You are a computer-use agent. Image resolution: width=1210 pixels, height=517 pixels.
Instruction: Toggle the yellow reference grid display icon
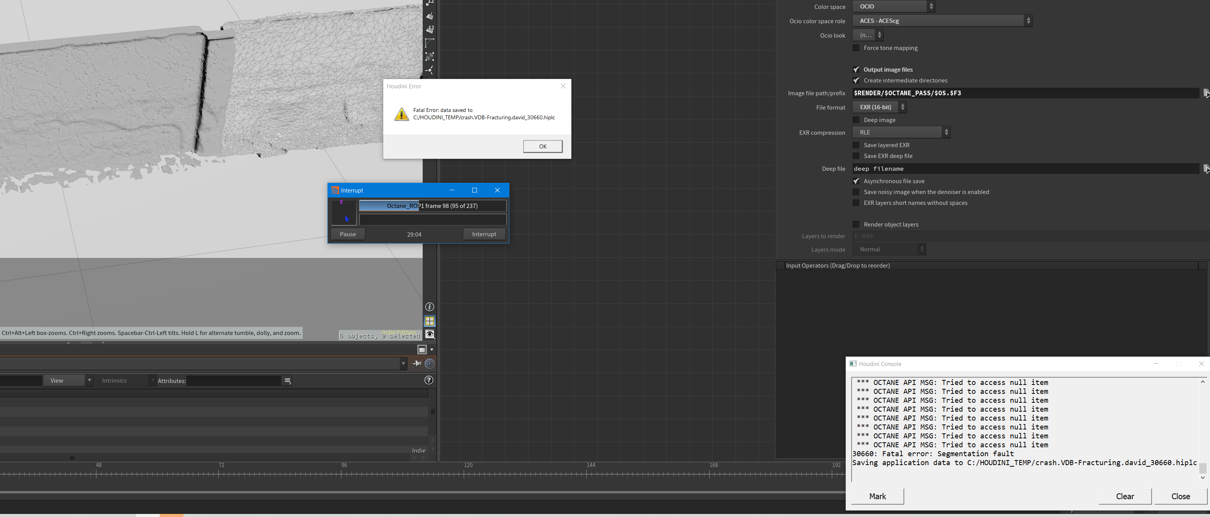(429, 321)
